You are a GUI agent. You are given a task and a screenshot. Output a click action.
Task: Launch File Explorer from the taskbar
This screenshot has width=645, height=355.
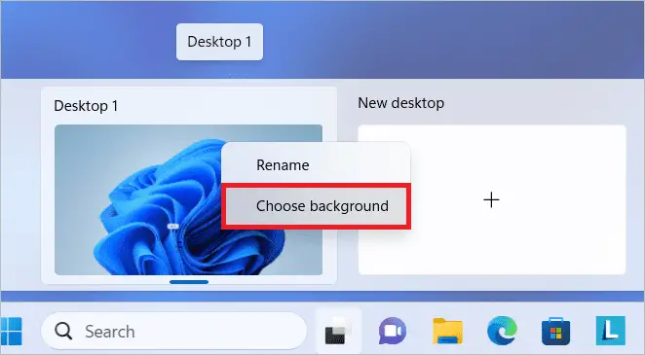tap(447, 331)
